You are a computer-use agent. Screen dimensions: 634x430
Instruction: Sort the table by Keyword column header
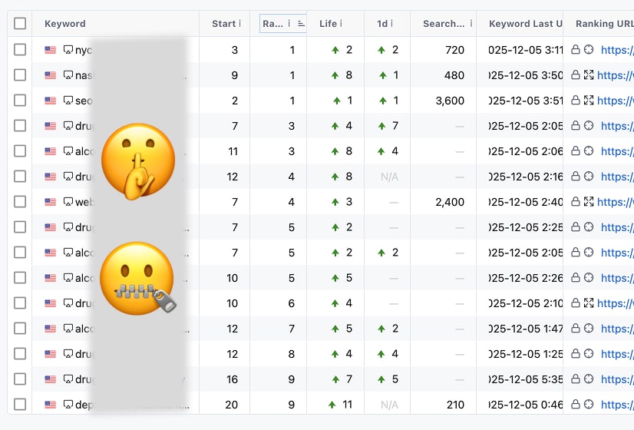tap(65, 24)
